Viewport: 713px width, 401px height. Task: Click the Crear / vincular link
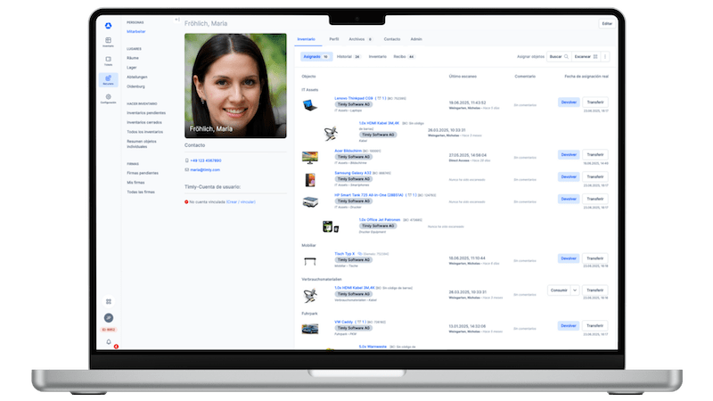241,202
